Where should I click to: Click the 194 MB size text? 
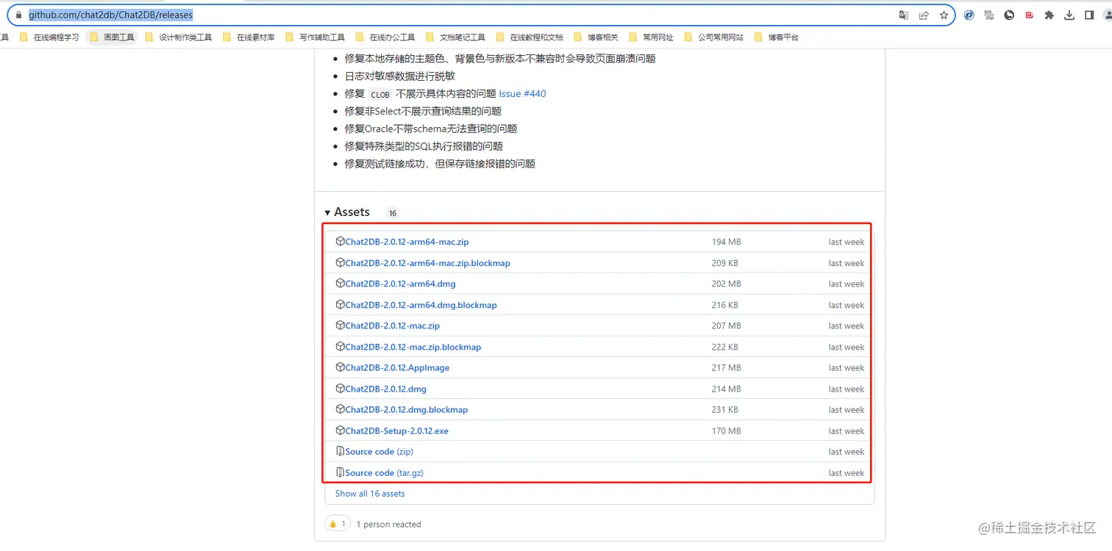coord(726,242)
